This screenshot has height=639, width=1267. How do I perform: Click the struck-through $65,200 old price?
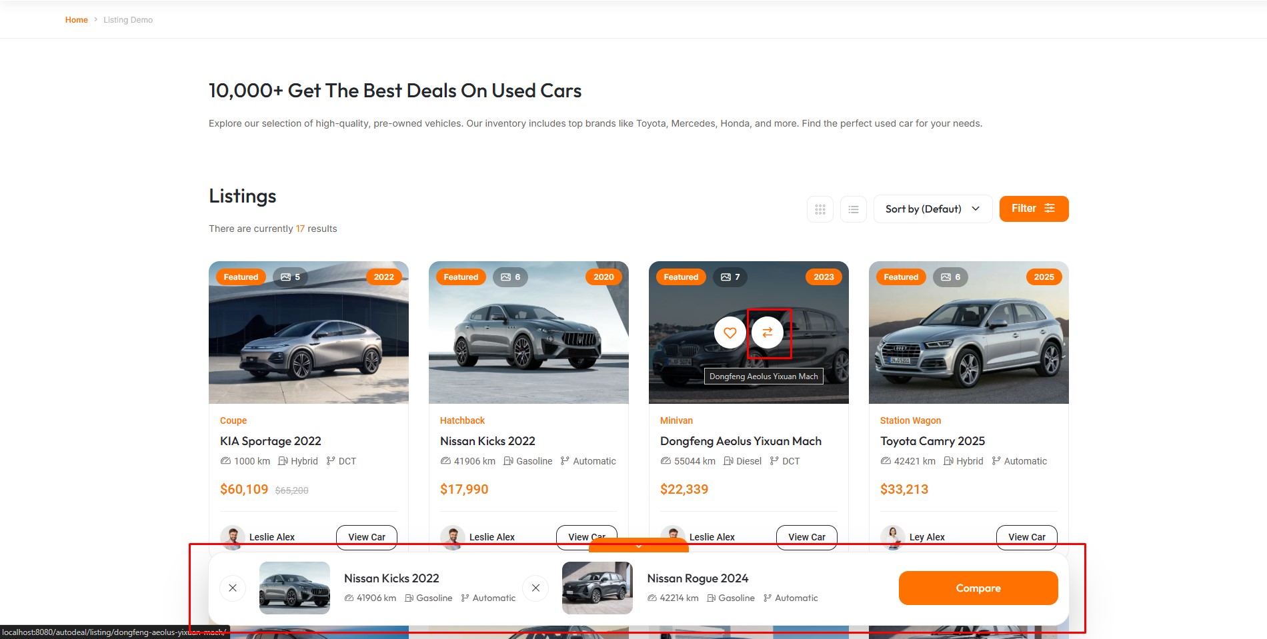pyautogui.click(x=292, y=490)
